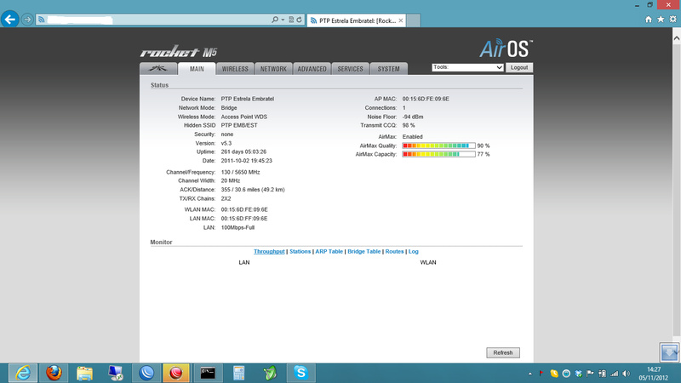
Task: Click the device name PTP Estrela Embratel
Action: (247, 99)
